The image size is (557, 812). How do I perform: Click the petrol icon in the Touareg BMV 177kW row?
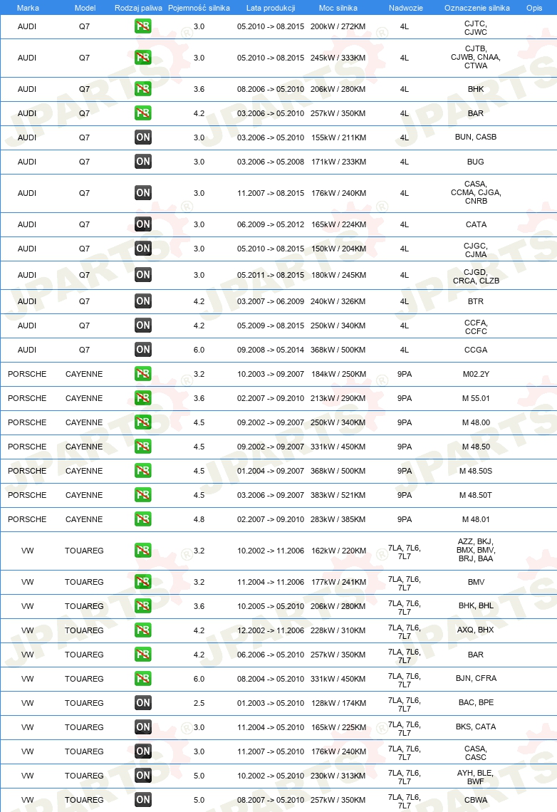pyautogui.click(x=143, y=581)
